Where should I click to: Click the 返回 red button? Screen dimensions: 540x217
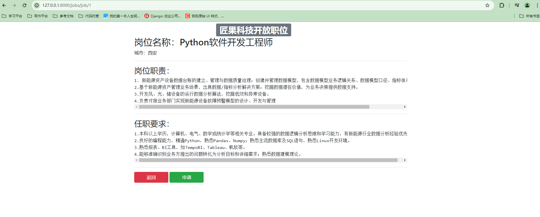[151, 177]
